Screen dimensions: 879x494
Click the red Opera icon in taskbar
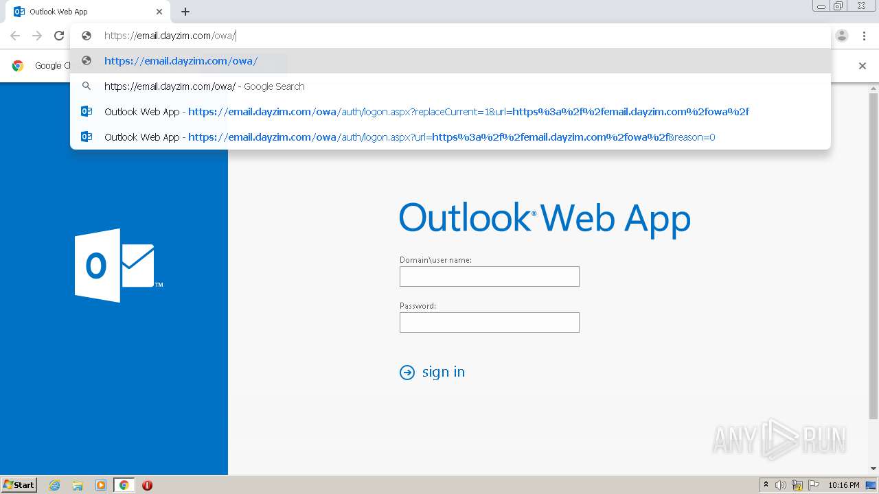147,485
